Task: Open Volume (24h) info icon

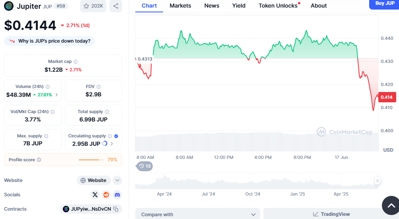Action: [x=48, y=87]
